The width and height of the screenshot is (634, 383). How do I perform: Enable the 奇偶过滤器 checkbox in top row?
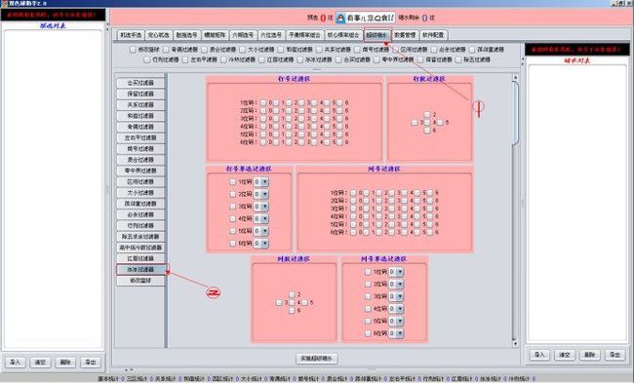pyautogui.click(x=166, y=50)
